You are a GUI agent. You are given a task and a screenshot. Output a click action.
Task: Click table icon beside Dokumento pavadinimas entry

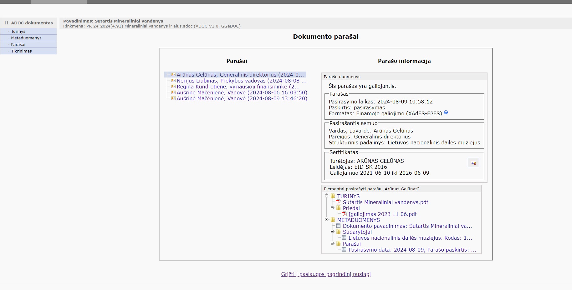point(339,226)
